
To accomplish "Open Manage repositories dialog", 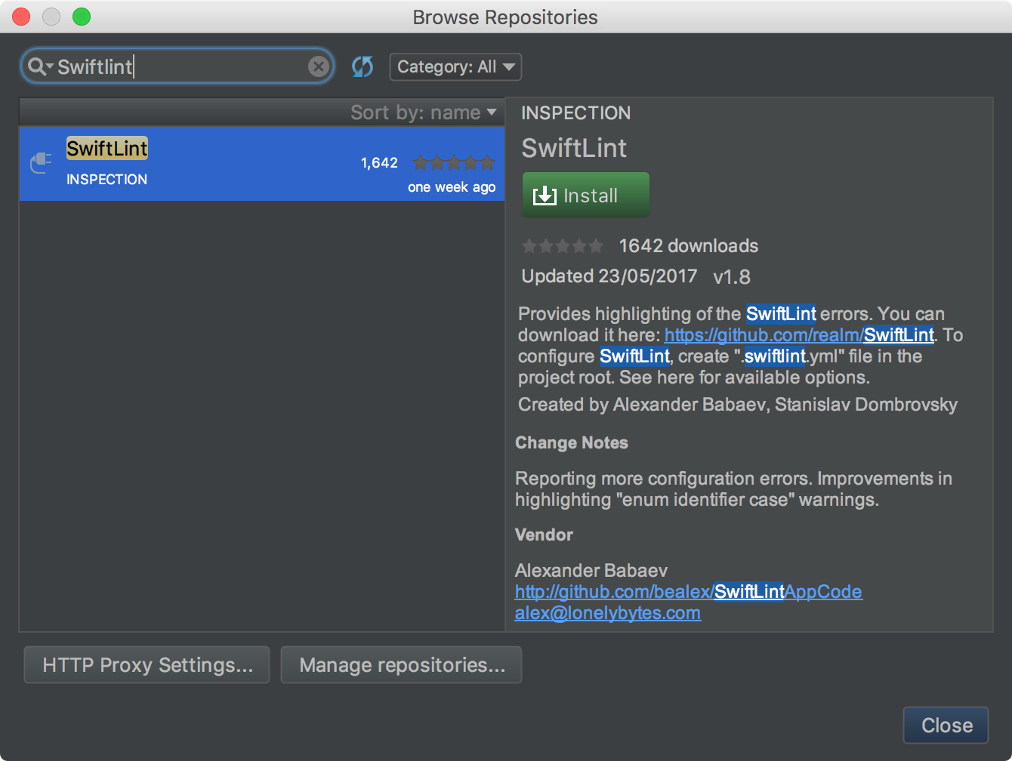I will [402, 665].
